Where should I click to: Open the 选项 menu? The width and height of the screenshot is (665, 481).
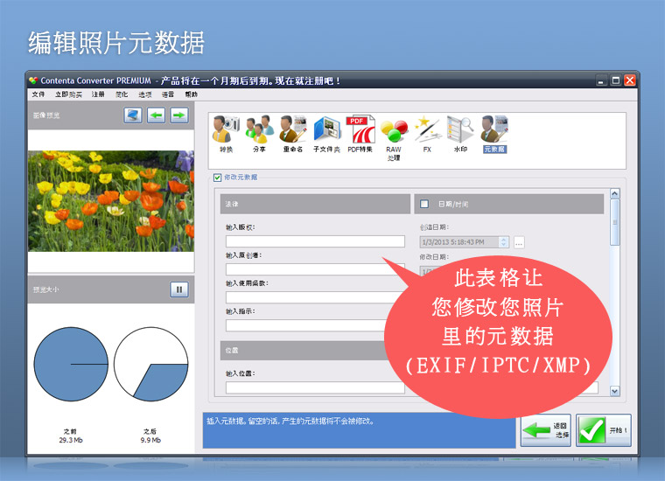[x=145, y=94]
